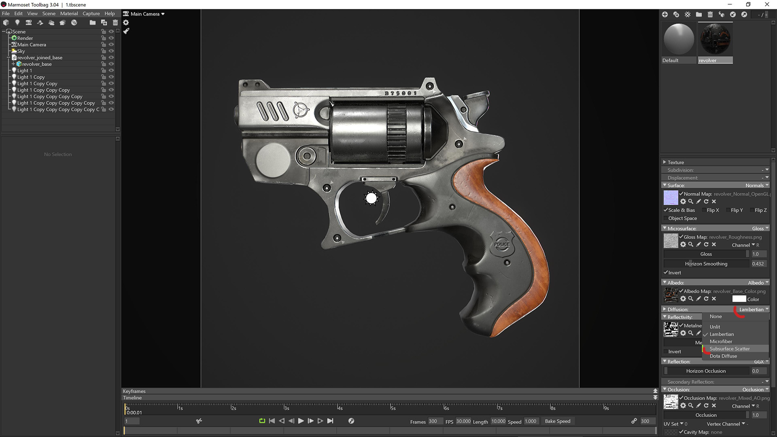Toggle visibility of Light 1

[111, 70]
